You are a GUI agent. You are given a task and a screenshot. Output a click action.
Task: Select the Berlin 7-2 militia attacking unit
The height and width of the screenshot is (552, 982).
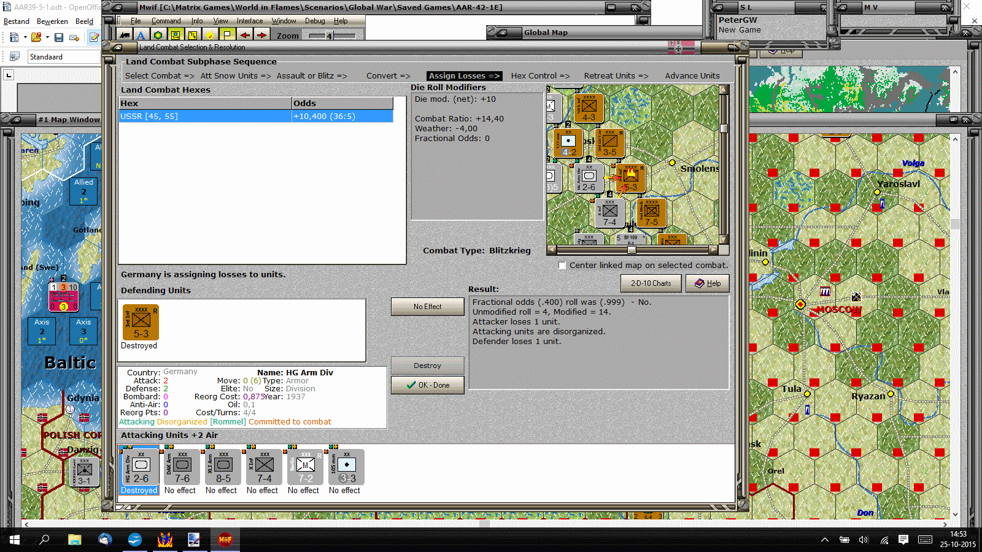point(304,467)
